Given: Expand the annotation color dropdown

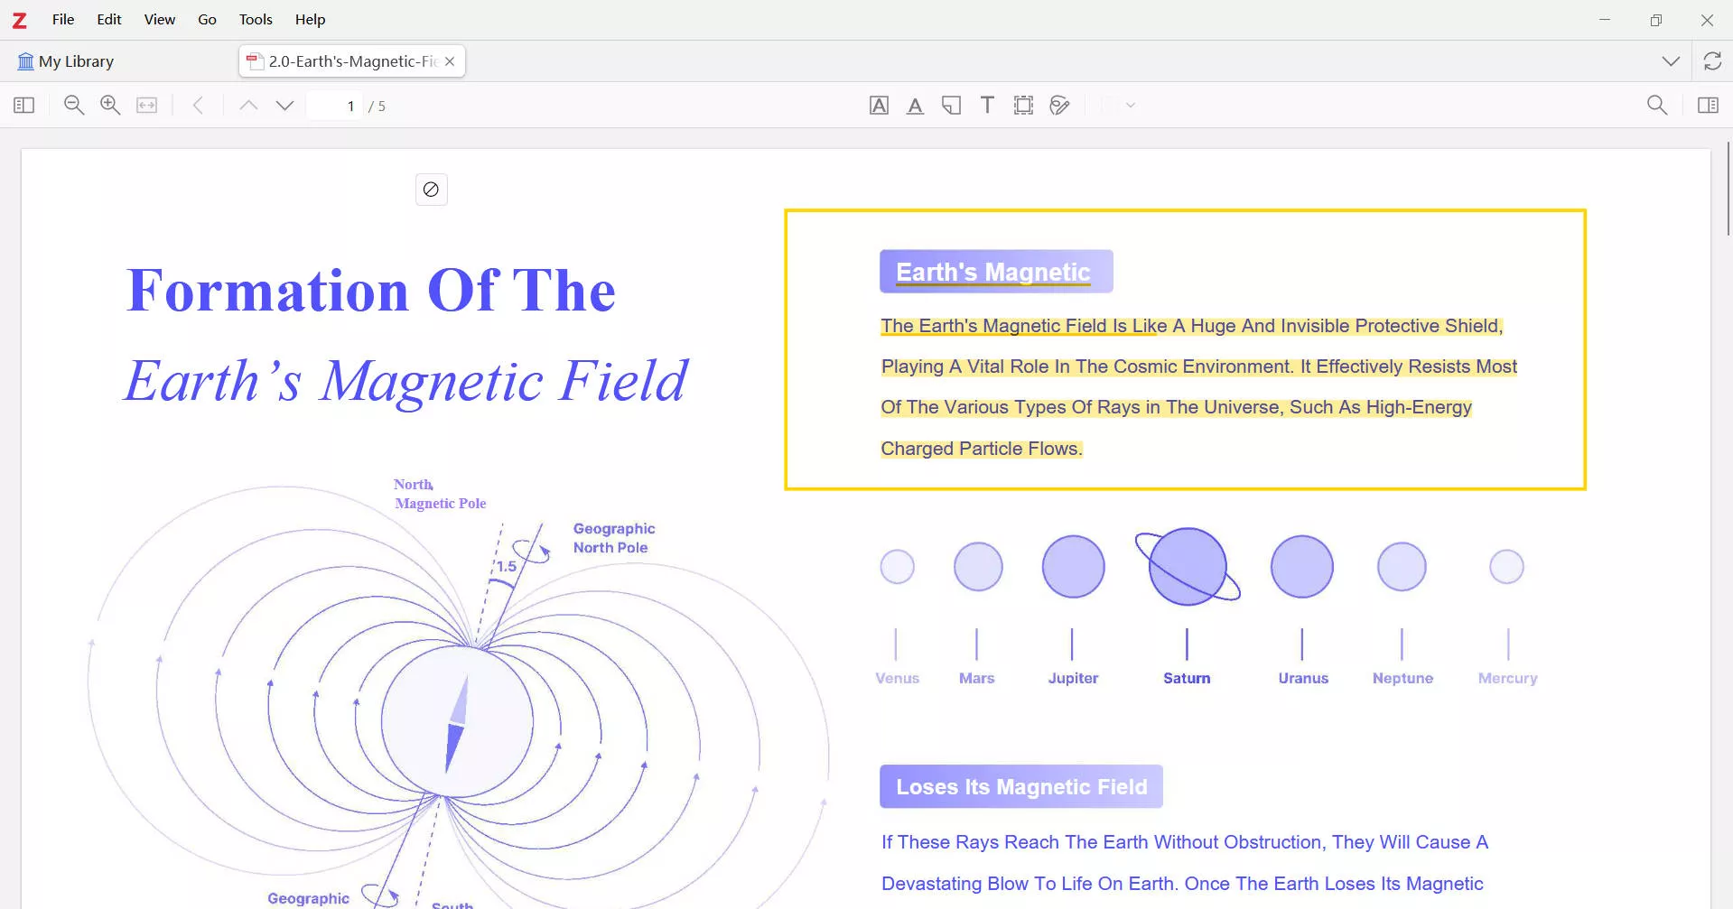Looking at the screenshot, I should (1130, 106).
